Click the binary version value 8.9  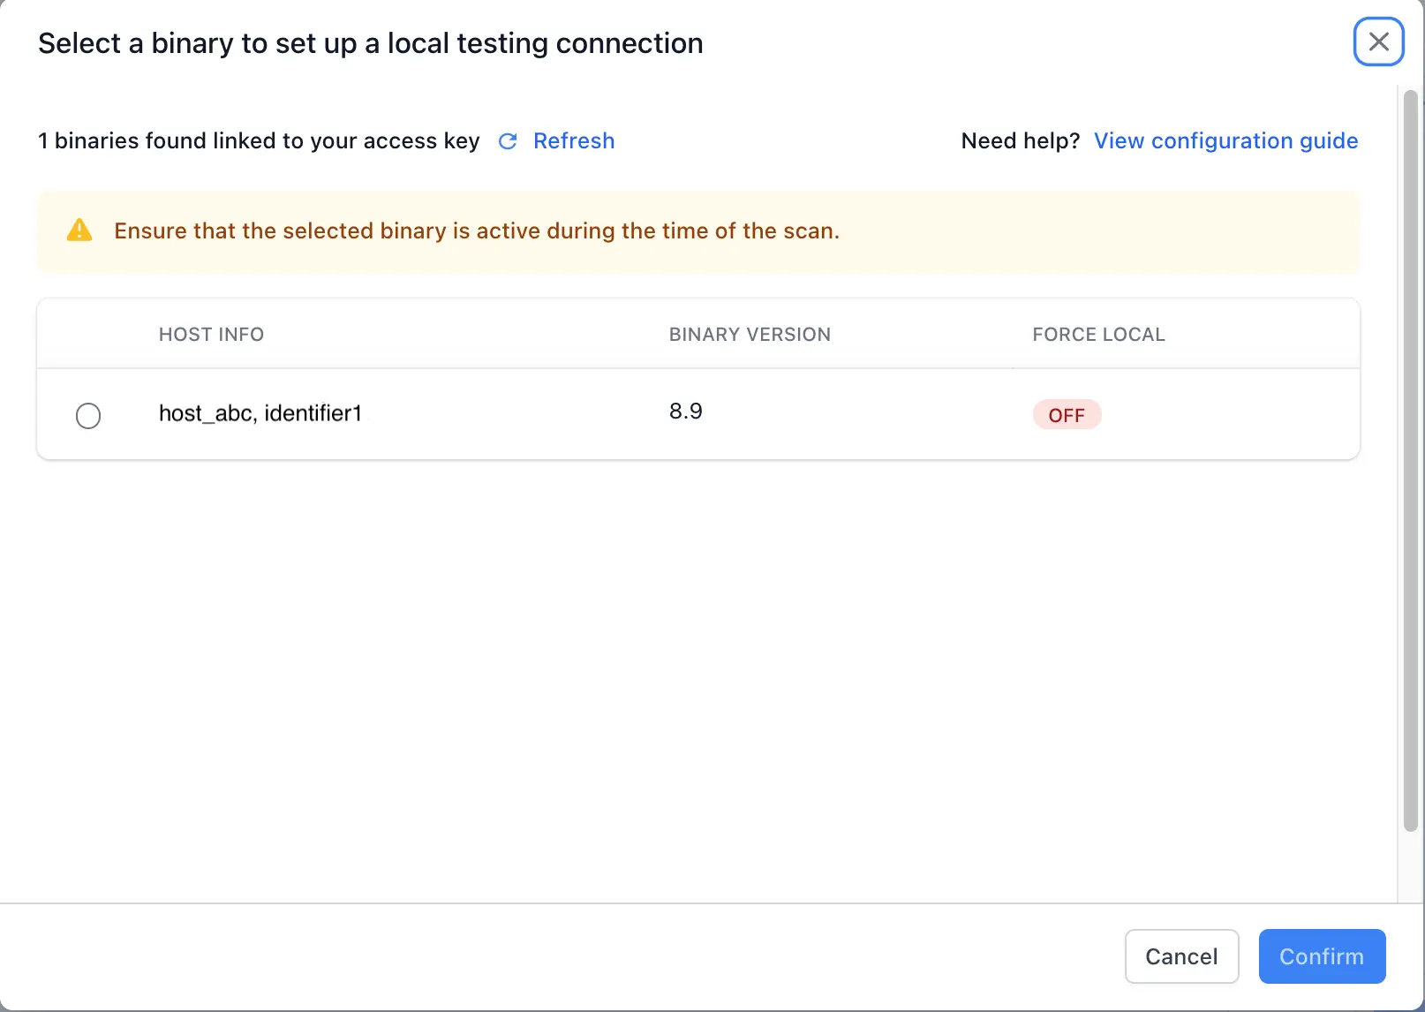686,412
